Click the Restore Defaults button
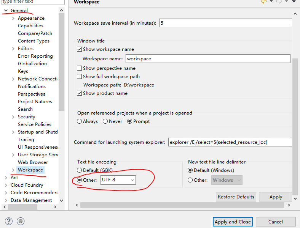The width and height of the screenshot is (300, 228). [x=236, y=197]
